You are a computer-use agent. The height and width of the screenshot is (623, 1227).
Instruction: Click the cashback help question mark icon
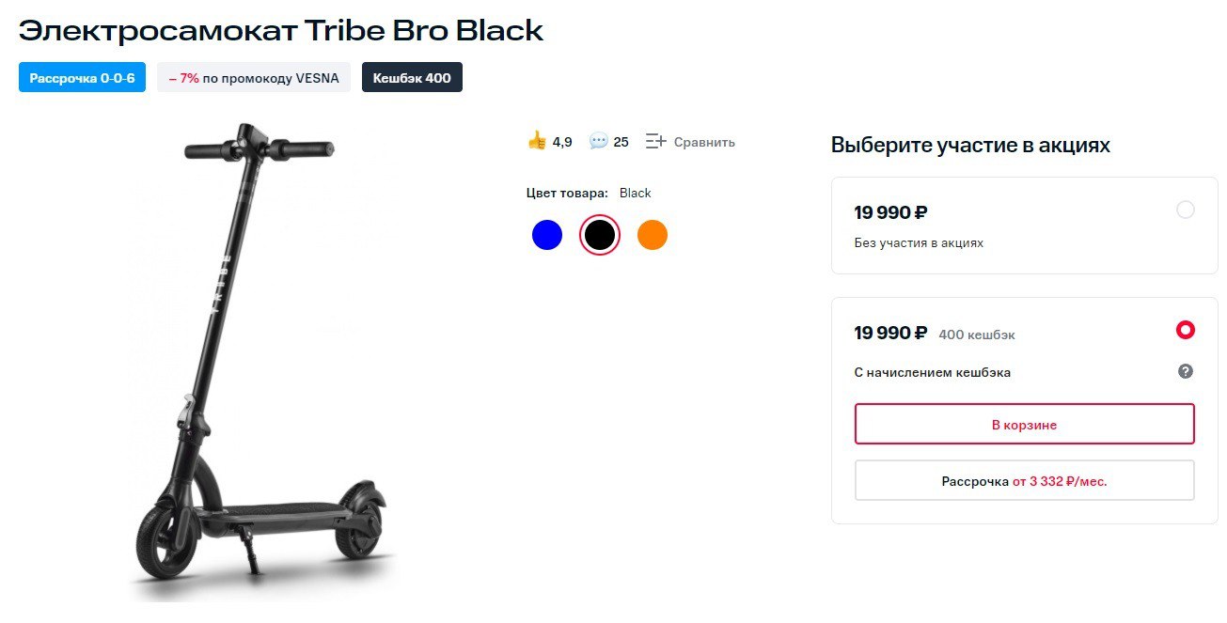point(1186,371)
